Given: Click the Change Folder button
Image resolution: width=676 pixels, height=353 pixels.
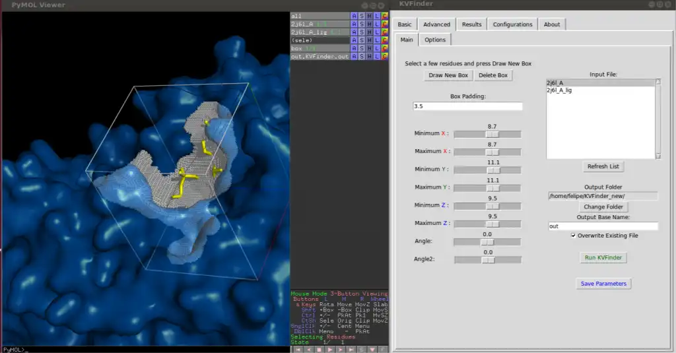Looking at the screenshot, I should 603,207.
